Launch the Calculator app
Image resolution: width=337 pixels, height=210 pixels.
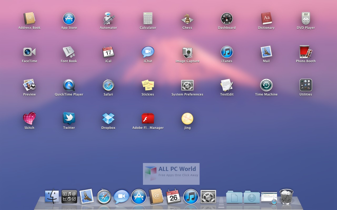coord(148,19)
